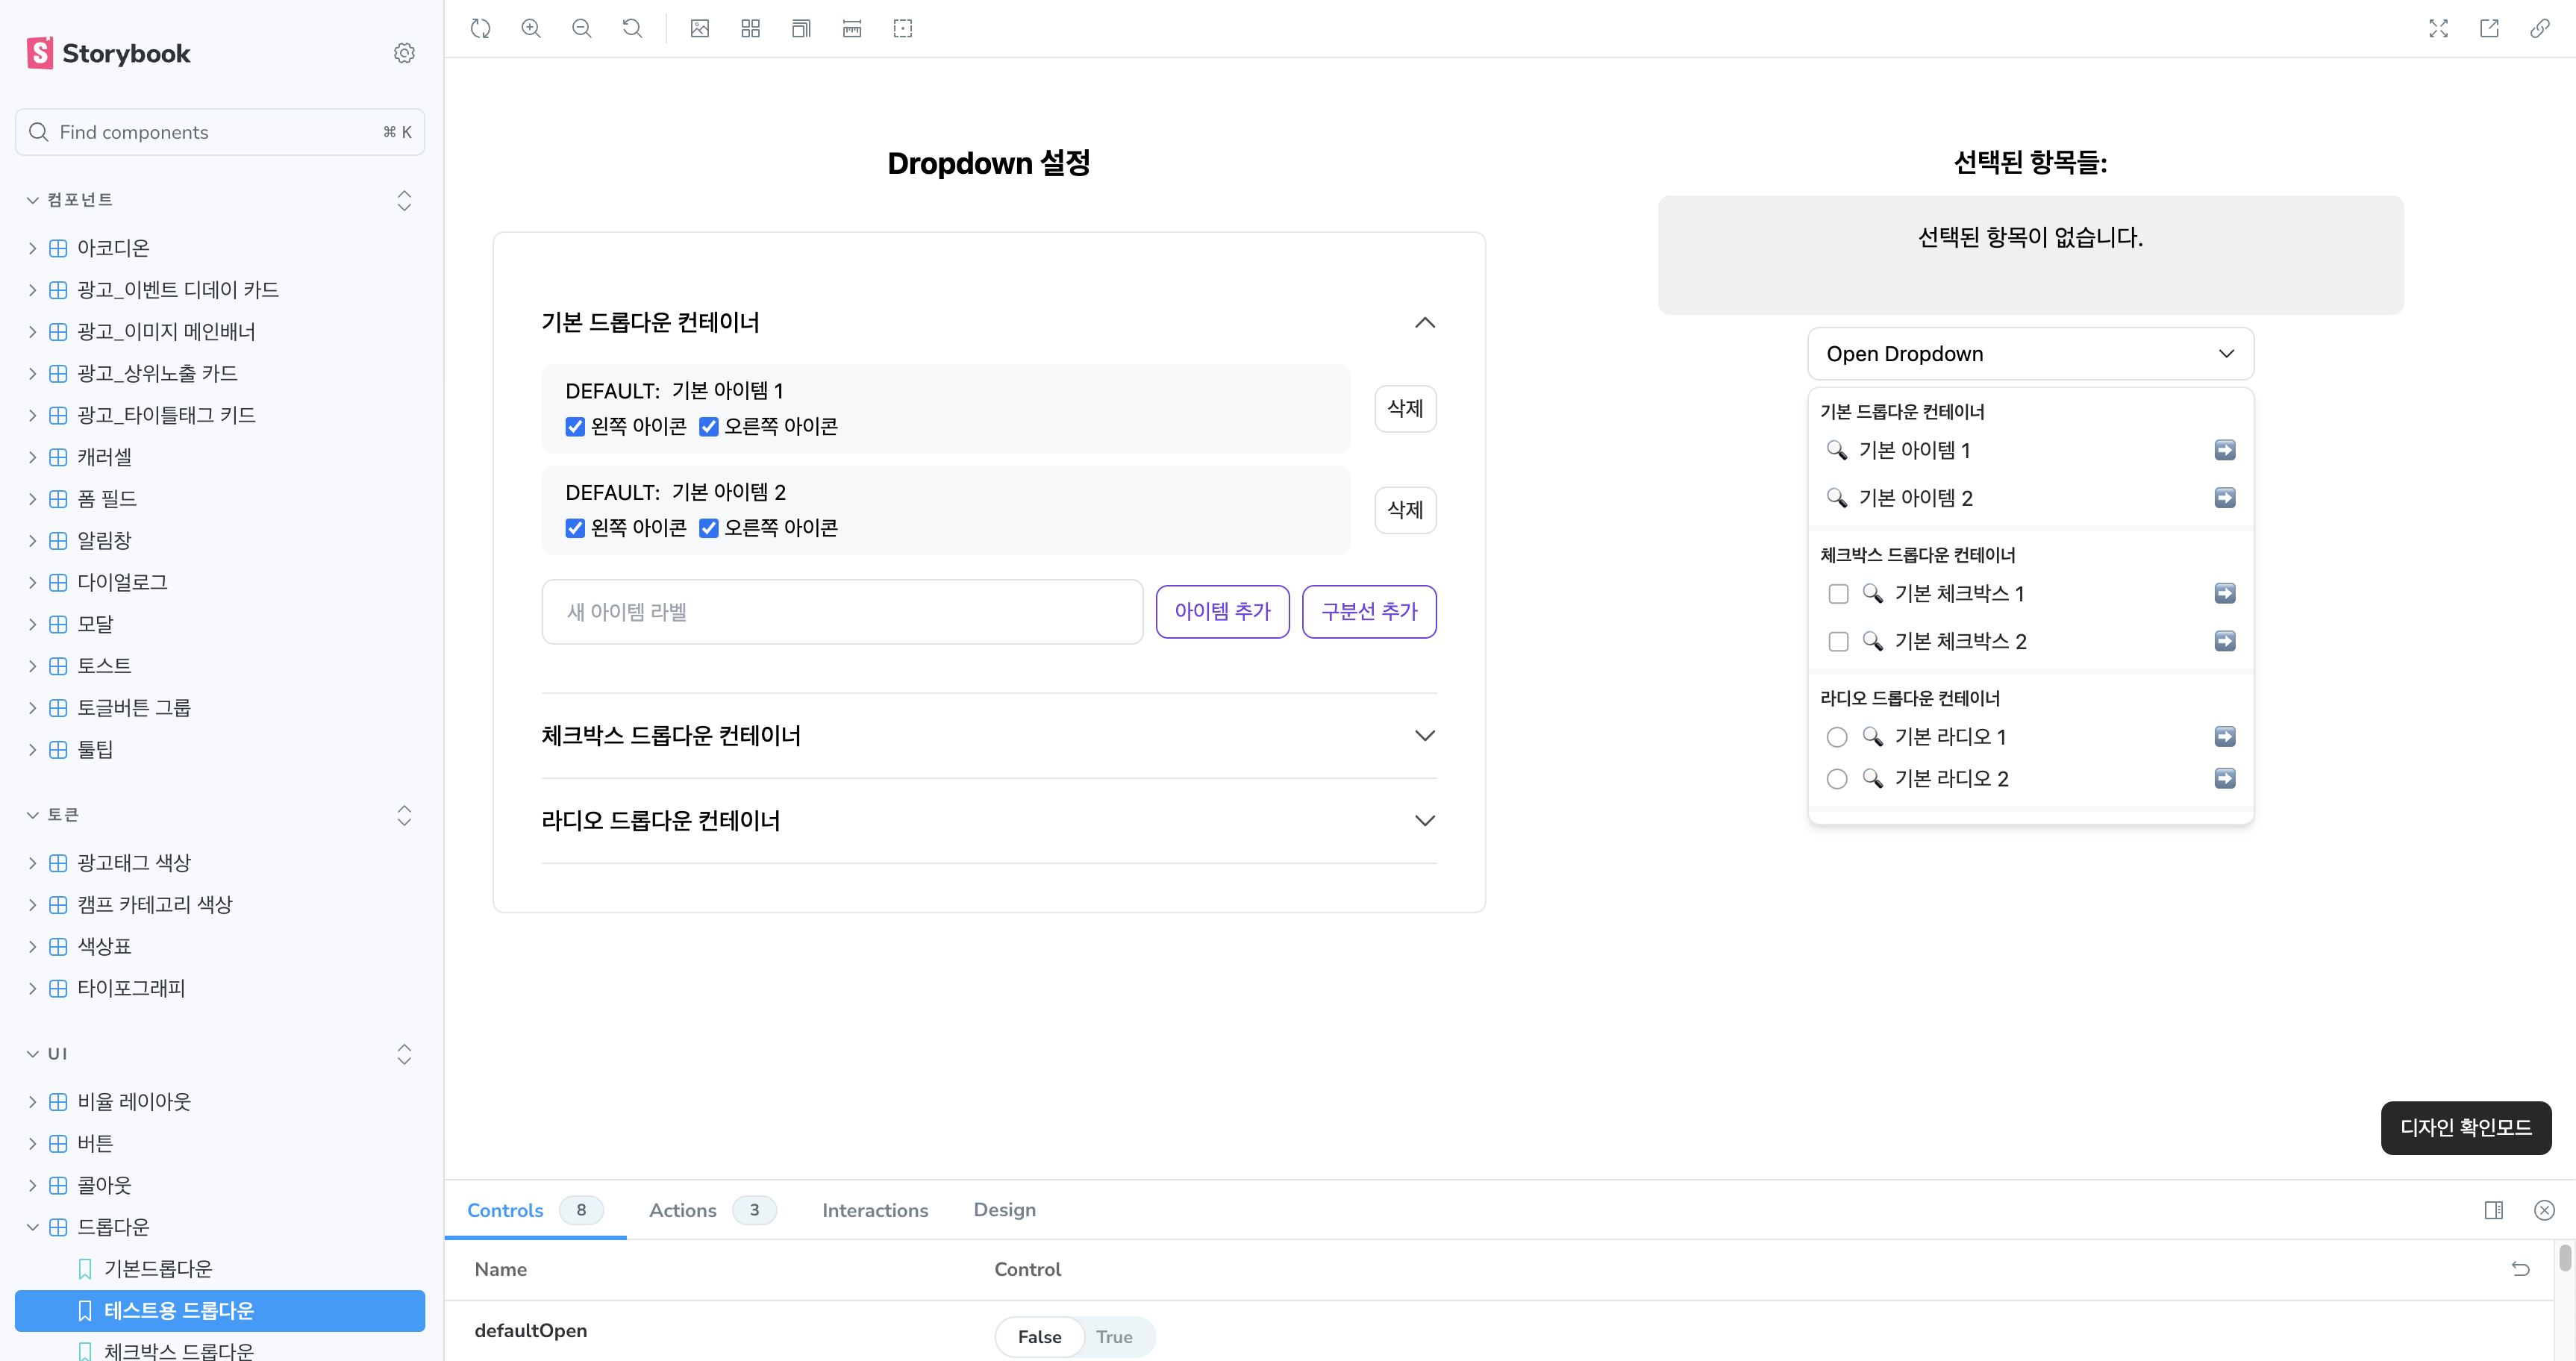This screenshot has width=2576, height=1361.
Task: Click the 새 아이템 라벨 input field
Action: tap(842, 612)
